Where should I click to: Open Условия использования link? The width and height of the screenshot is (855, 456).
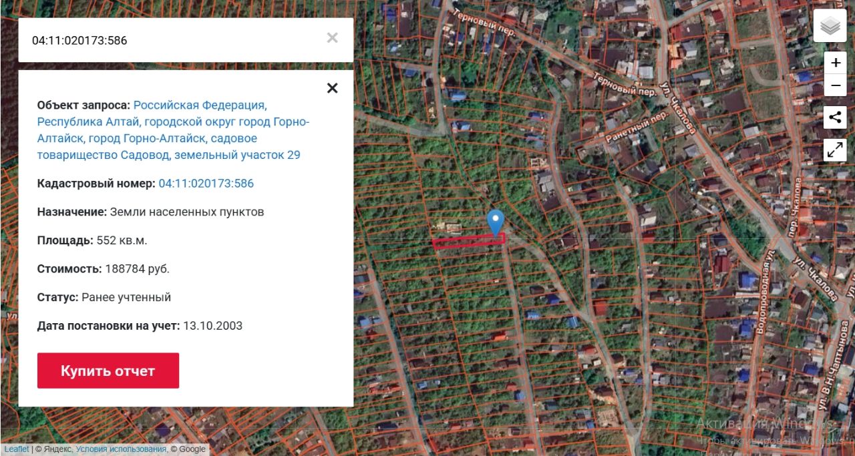(x=121, y=449)
